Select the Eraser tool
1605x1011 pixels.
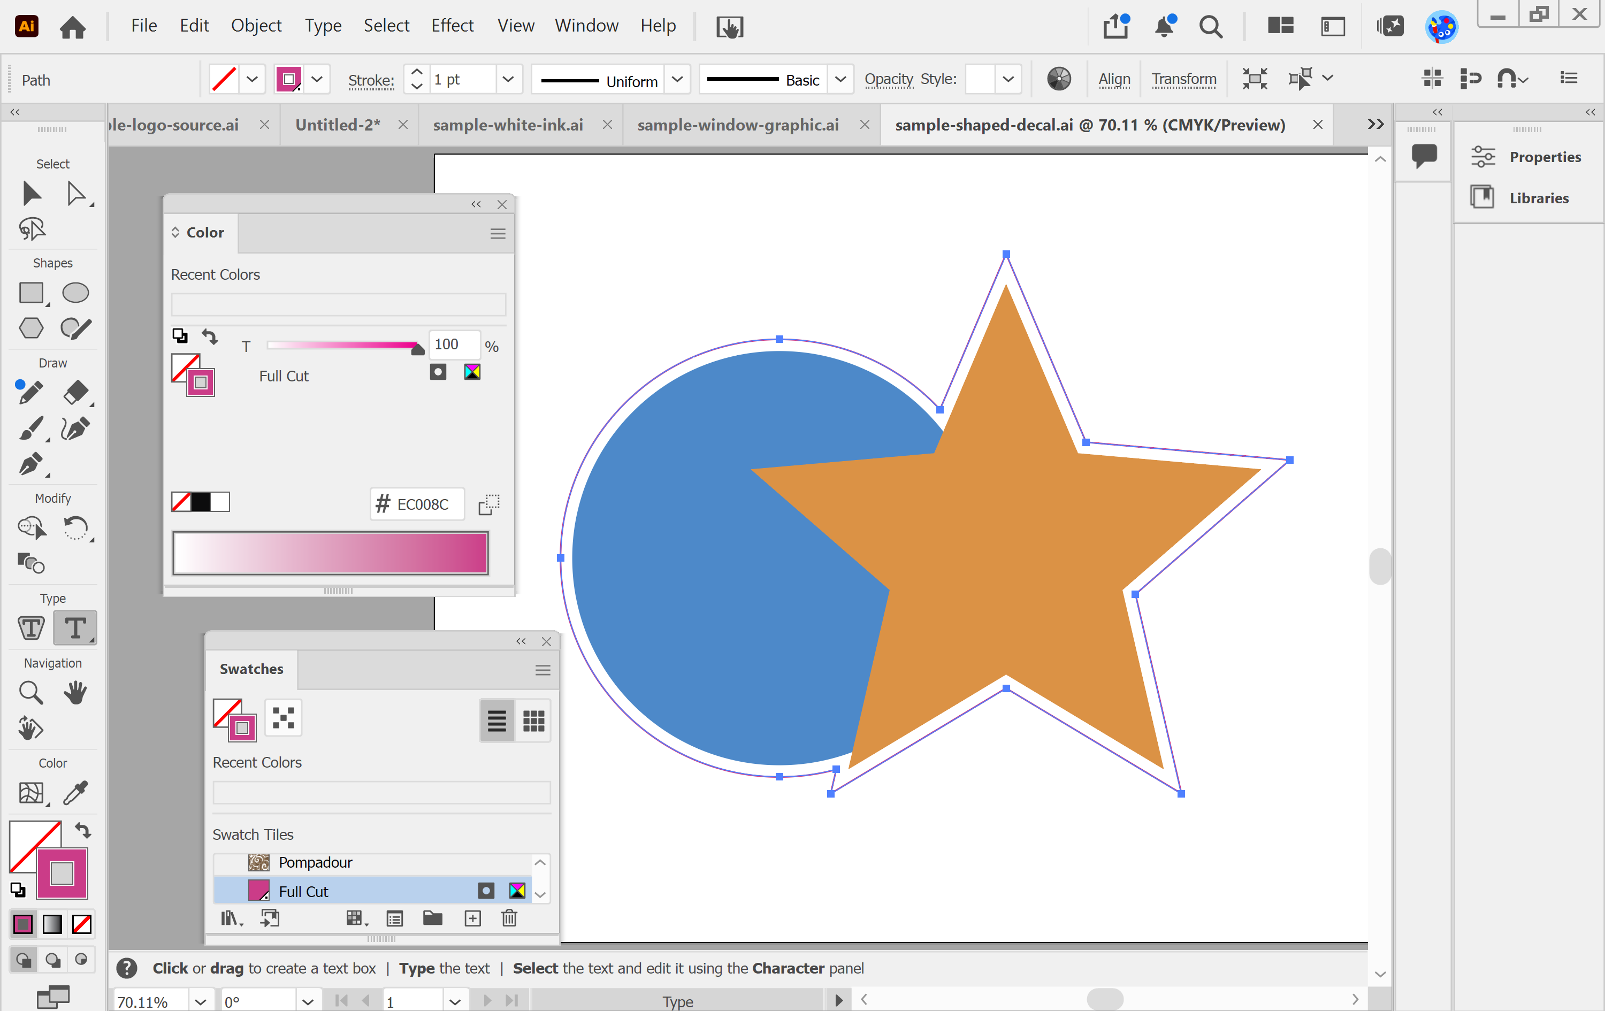76,392
